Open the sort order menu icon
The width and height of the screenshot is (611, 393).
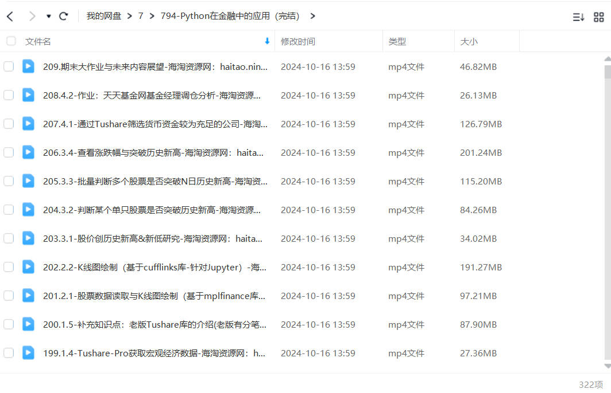click(x=578, y=17)
